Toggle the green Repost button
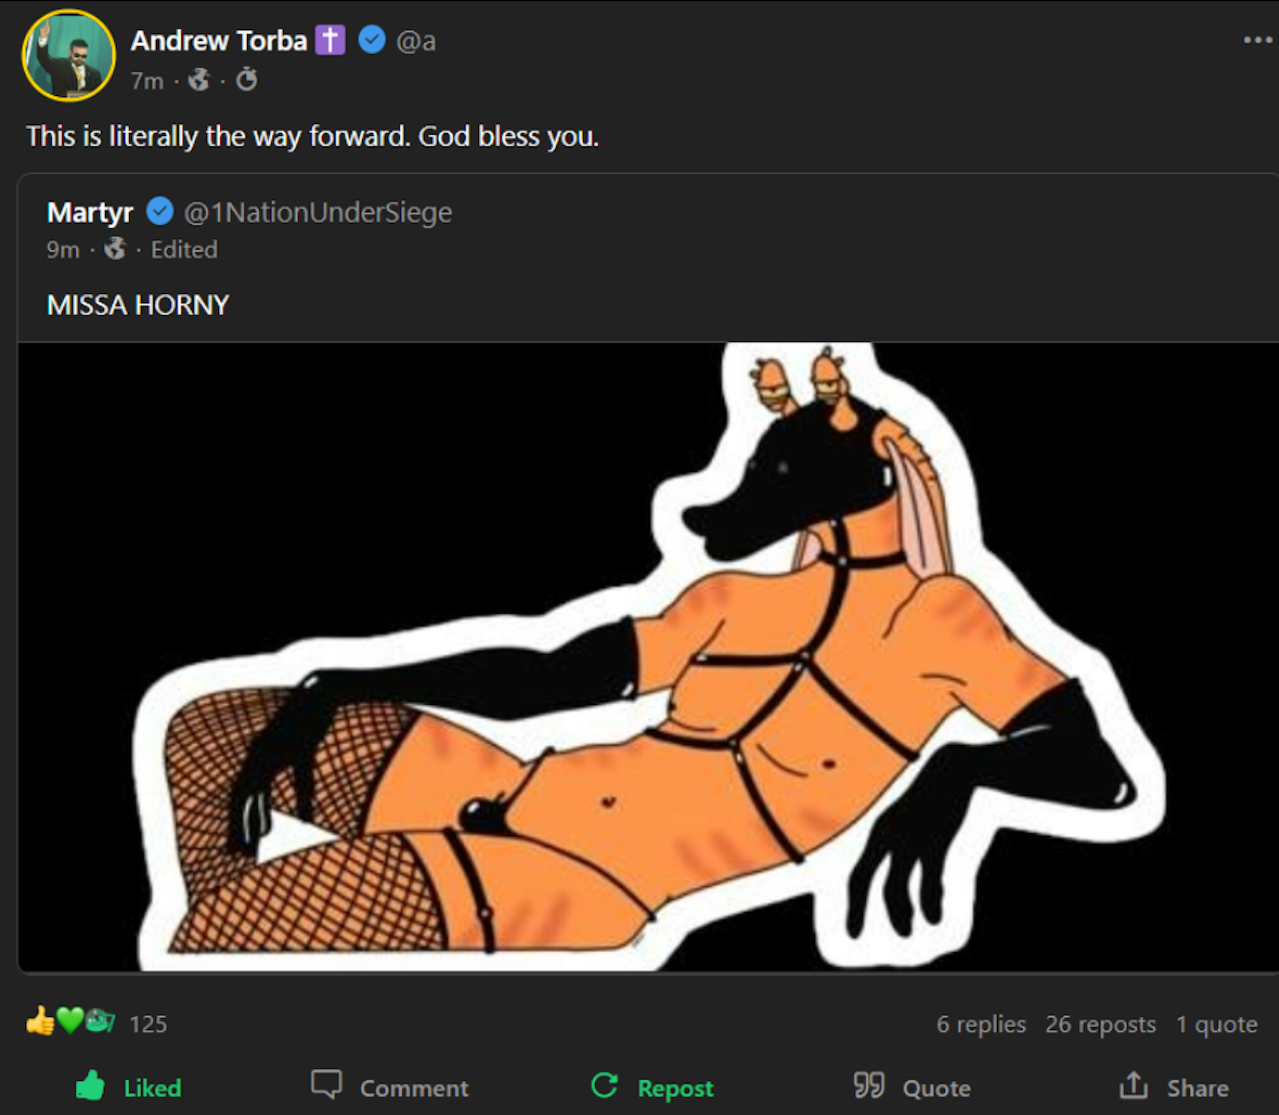 click(x=652, y=1088)
